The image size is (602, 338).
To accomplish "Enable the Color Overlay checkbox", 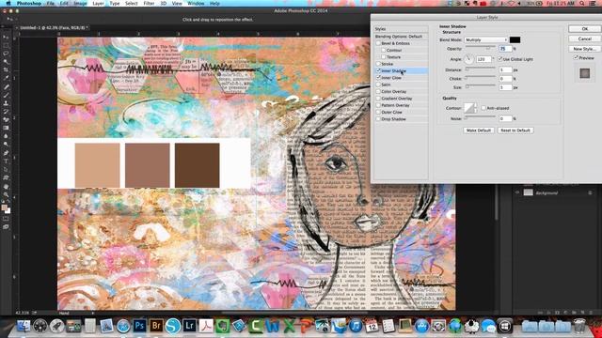I will pos(378,92).
